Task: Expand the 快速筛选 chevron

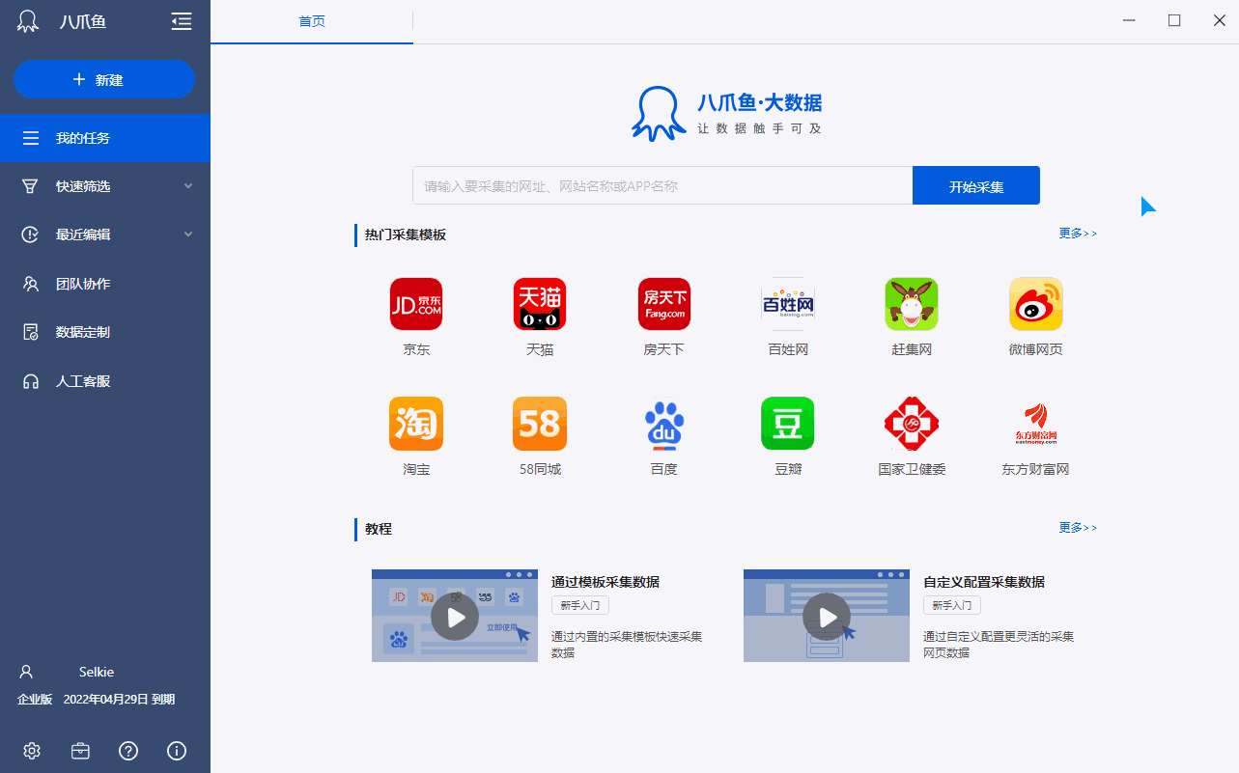Action: pos(188,186)
